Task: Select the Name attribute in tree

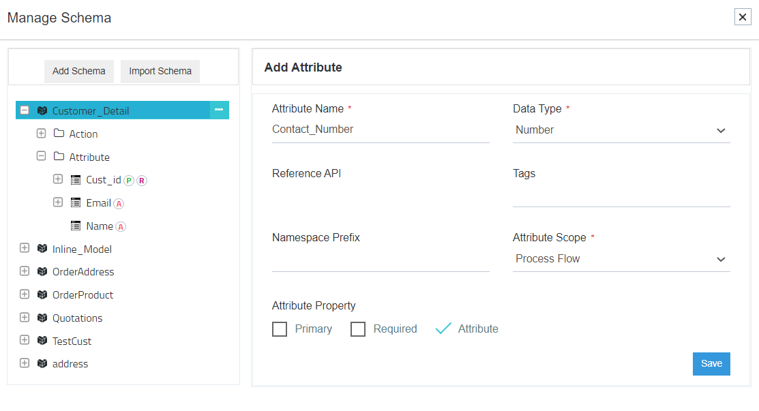Action: 100,226
